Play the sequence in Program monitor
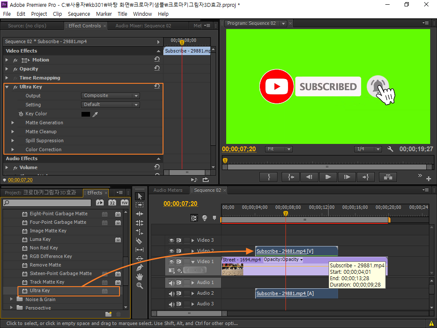This screenshot has width=437, height=328. pyautogui.click(x=328, y=177)
